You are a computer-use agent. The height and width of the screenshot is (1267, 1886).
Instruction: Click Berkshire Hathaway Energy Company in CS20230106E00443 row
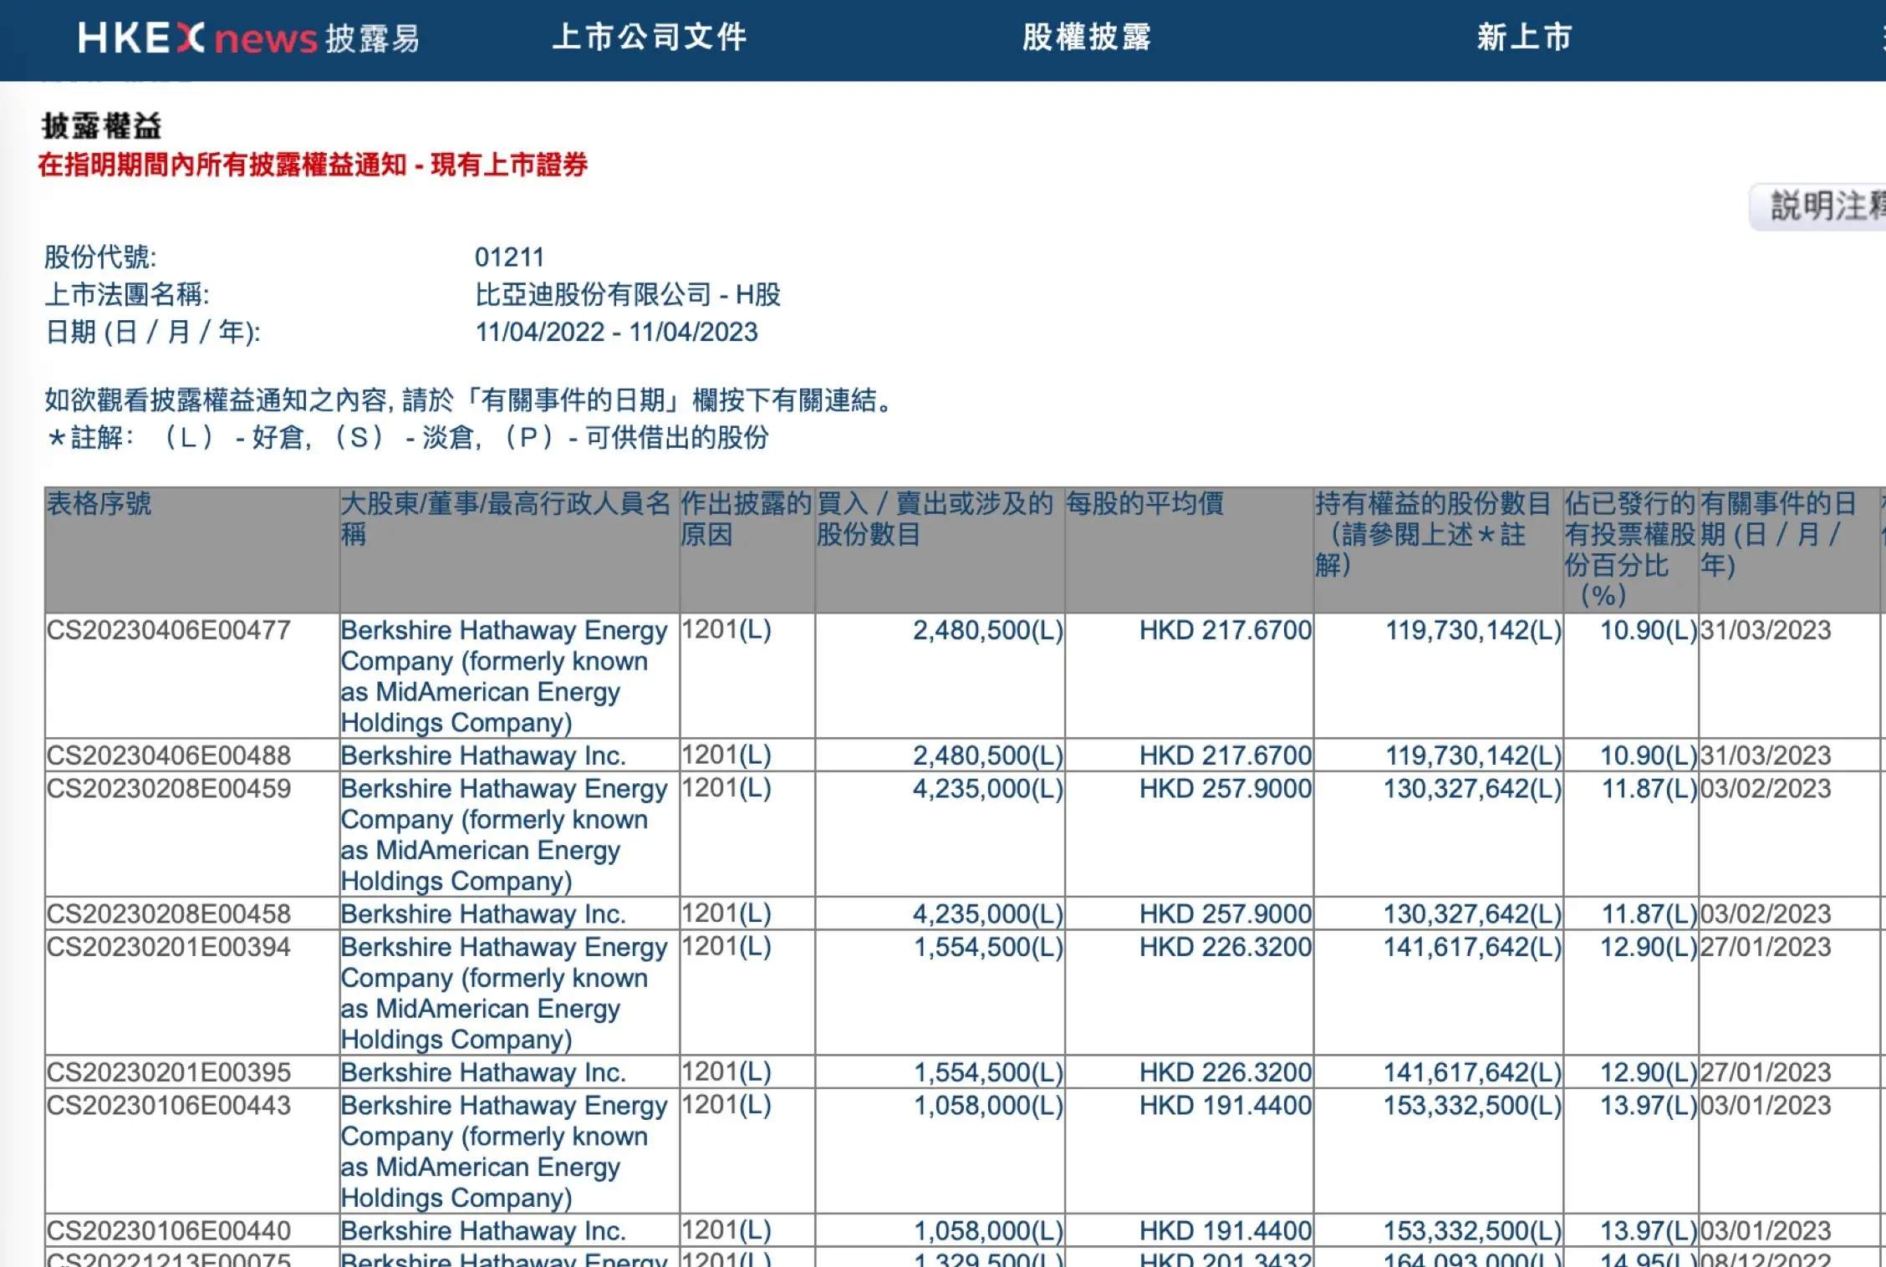504,1151
